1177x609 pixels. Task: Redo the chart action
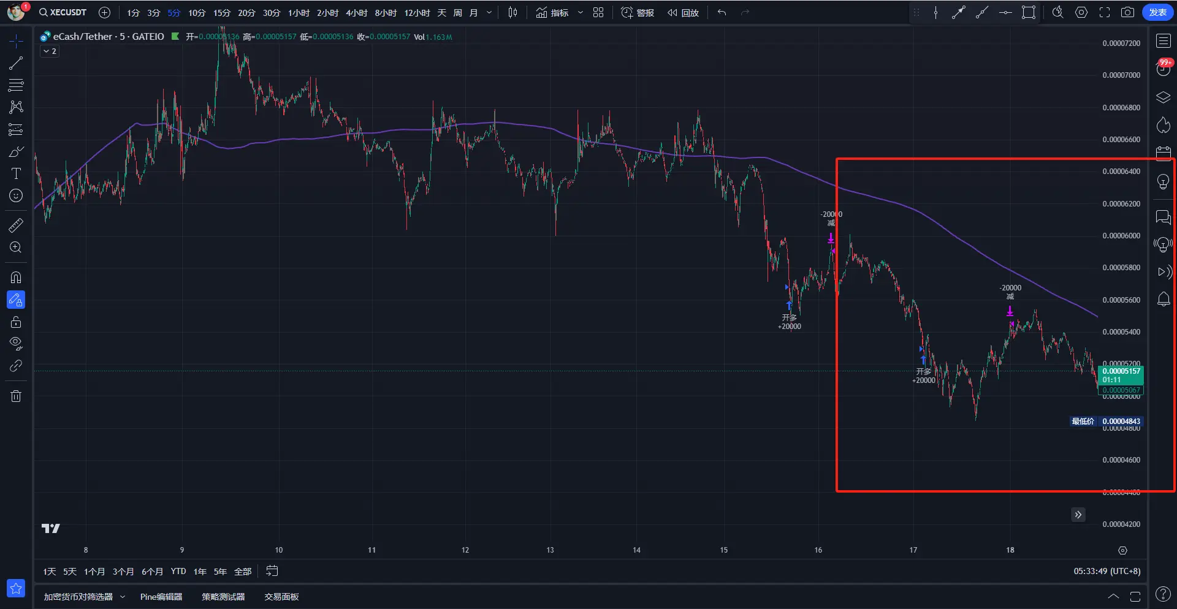(x=745, y=13)
